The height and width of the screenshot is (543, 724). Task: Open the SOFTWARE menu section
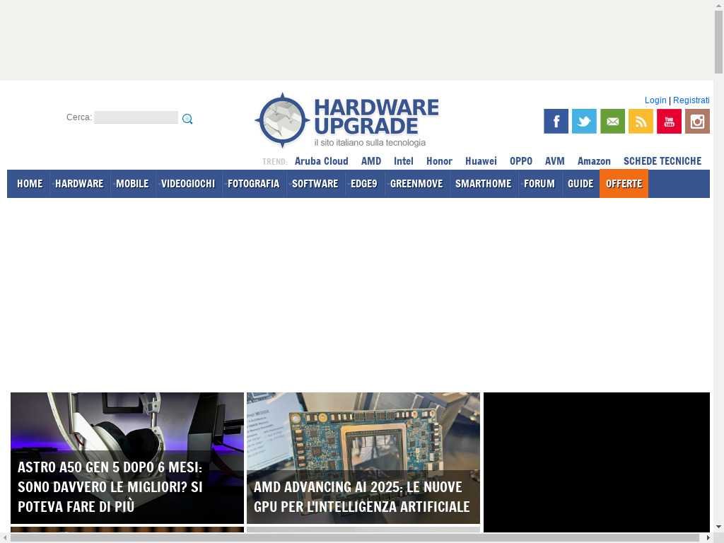click(315, 184)
